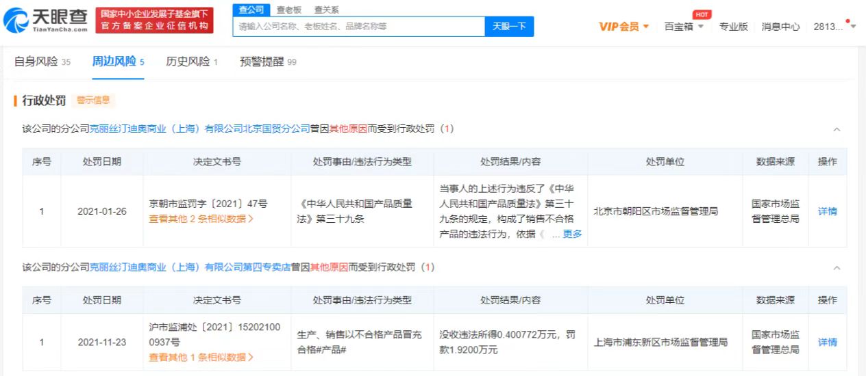Open the 自身风险 35 tab
Screen dimensions: 866x376
pyautogui.click(x=42, y=62)
